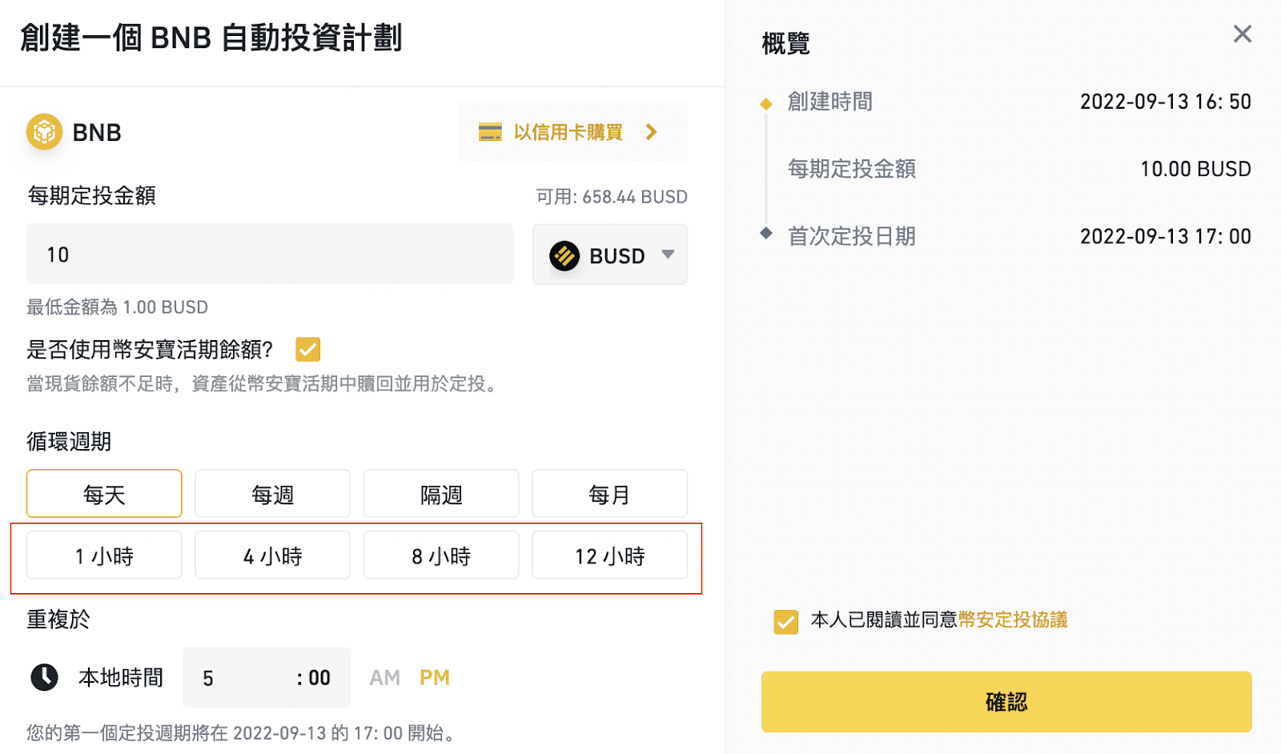Click the BUSD coin icon
The height and width of the screenshot is (754, 1281).
click(564, 256)
